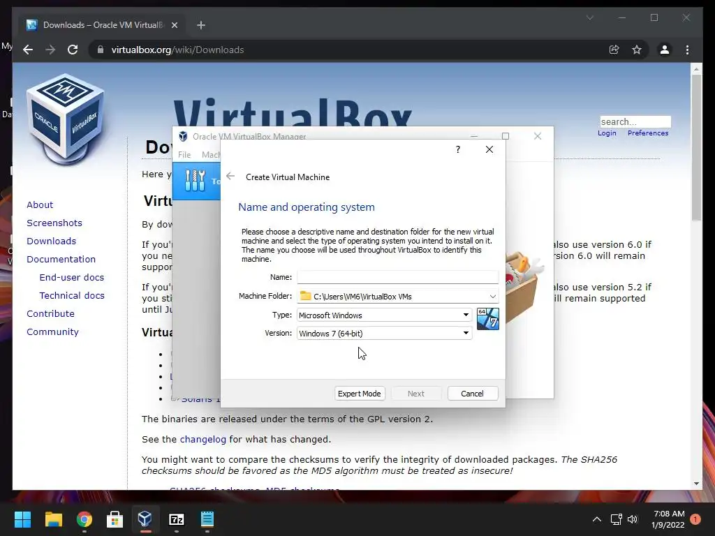
Task: Click the Windows 7 64-bit OS icon
Action: [x=488, y=318]
